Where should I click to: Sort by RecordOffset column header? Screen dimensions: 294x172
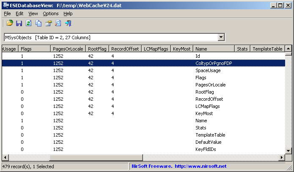(x=125, y=49)
